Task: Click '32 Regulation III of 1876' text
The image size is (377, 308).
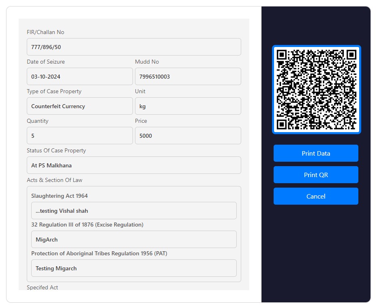Action: [62, 225]
